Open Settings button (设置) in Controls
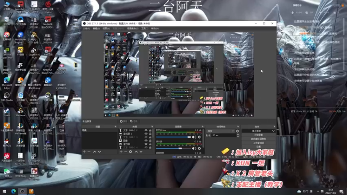The image size is (347, 195). click(x=259, y=146)
